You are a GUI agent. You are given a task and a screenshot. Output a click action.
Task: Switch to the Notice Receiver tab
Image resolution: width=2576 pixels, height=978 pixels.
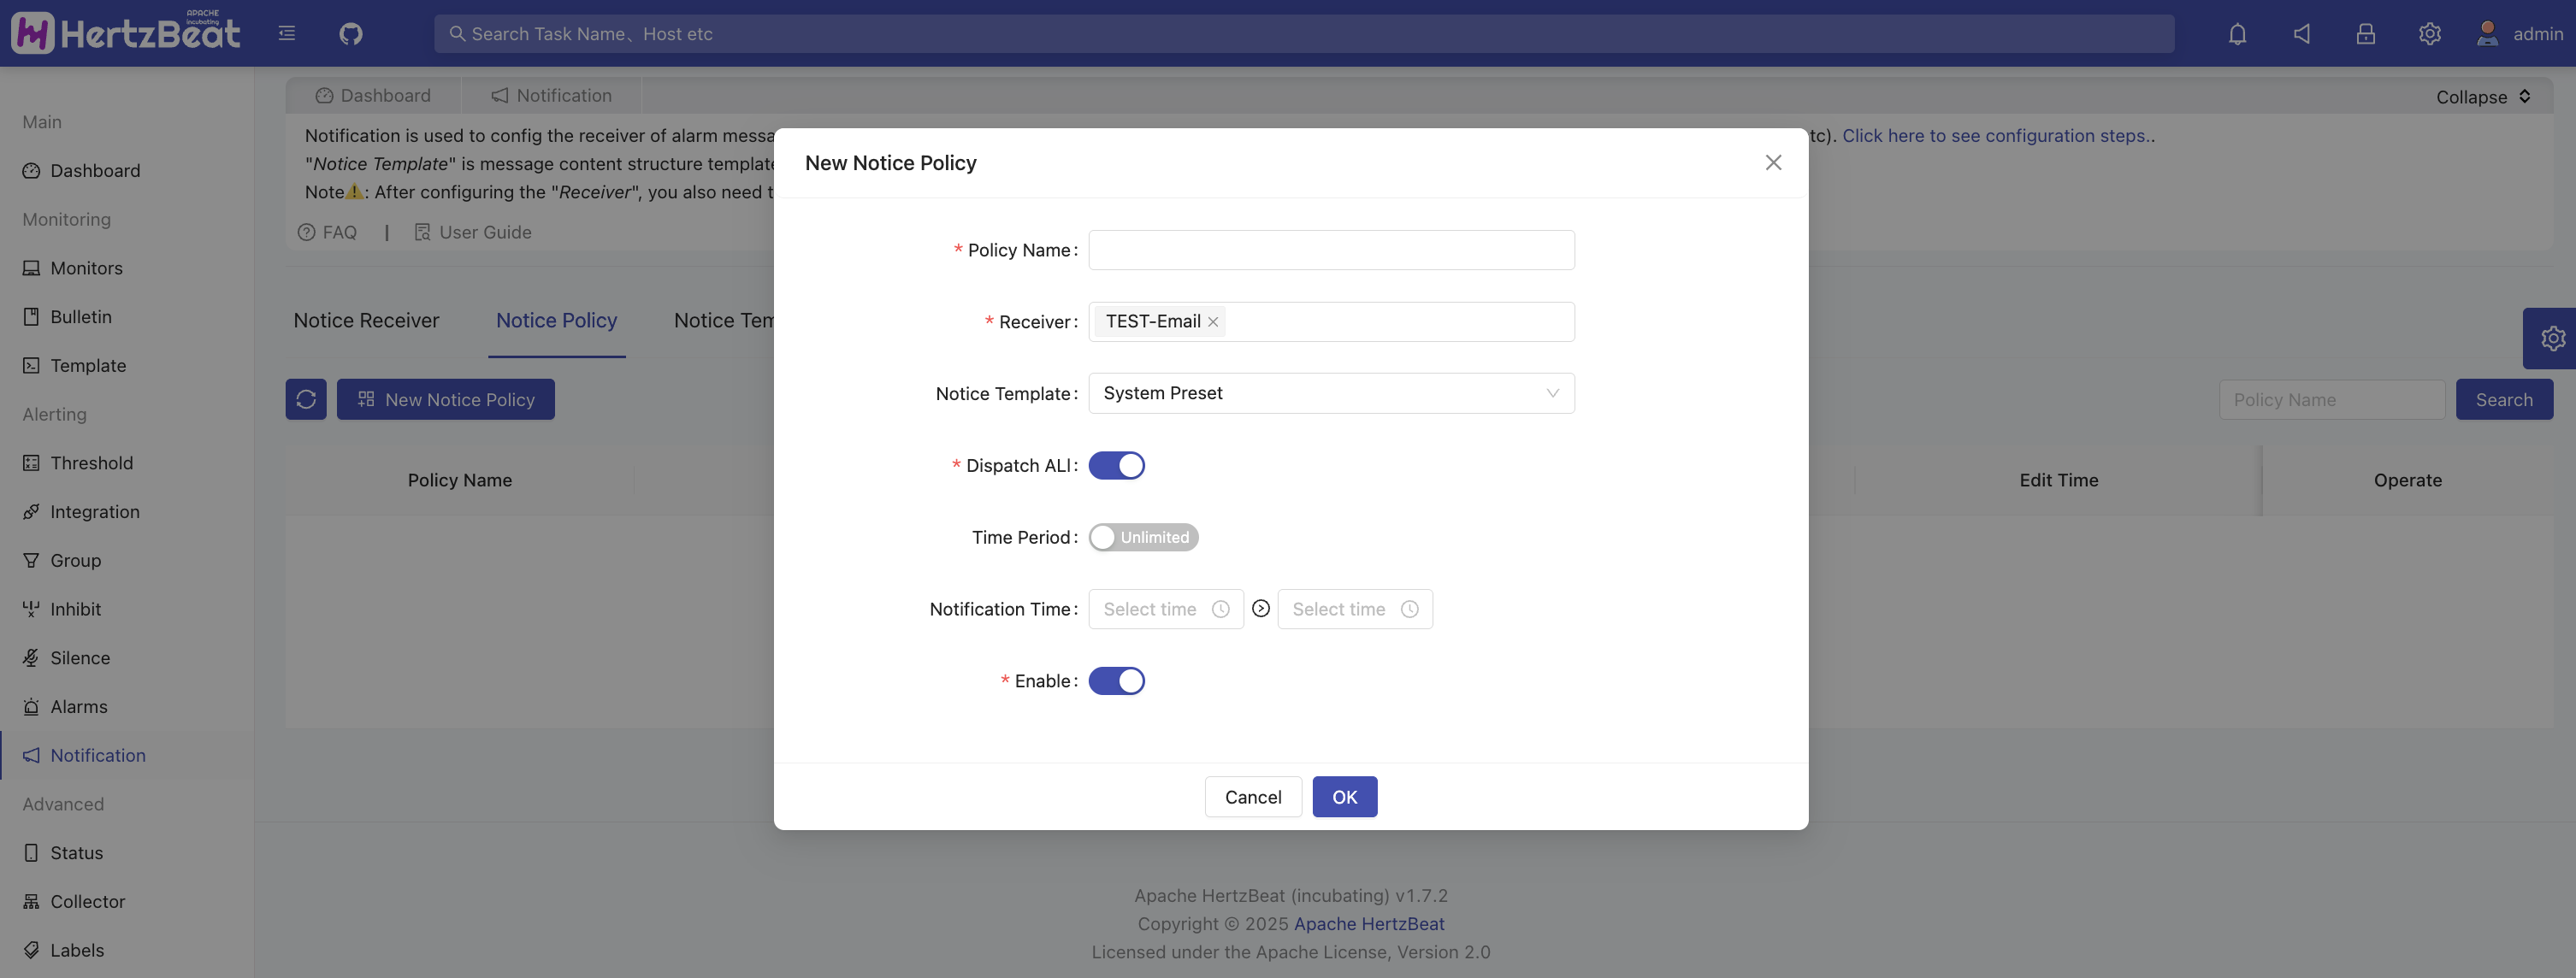tap(366, 321)
